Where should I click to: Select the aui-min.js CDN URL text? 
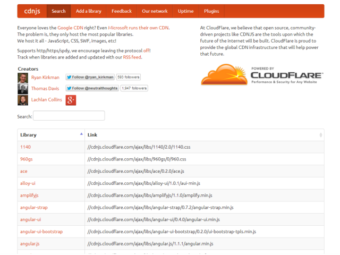144,183
